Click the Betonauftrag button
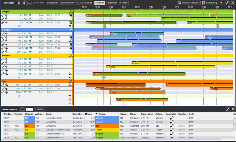Screen dimensions: 236x142 point(209,3)
